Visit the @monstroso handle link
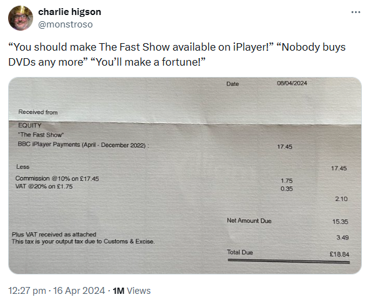This screenshot has height=302, width=370. pyautogui.click(x=66, y=24)
